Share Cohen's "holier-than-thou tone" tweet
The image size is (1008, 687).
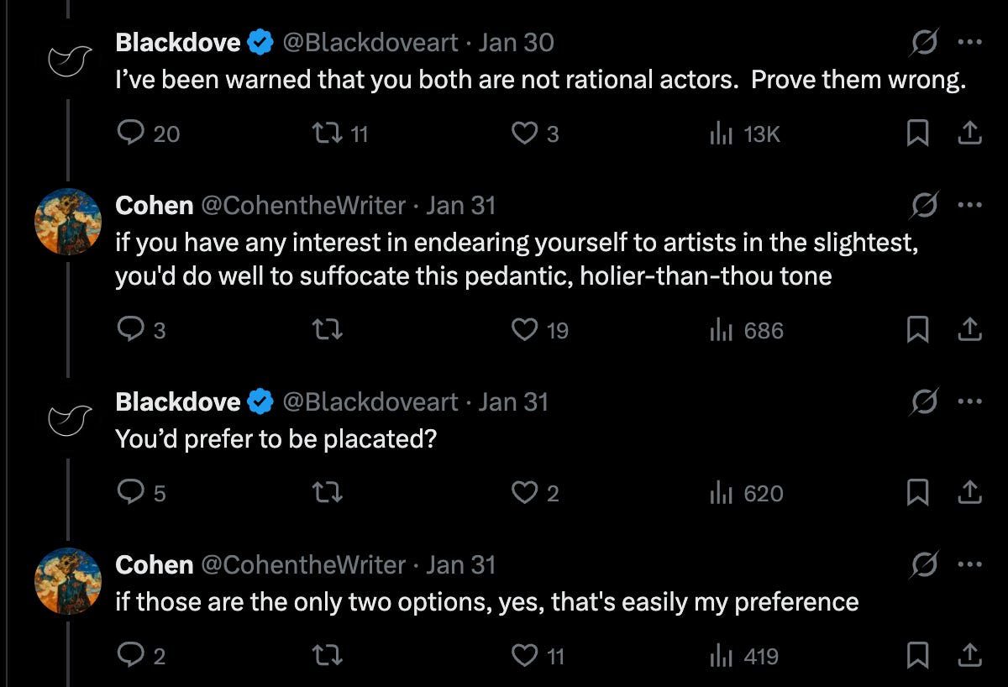point(969,330)
